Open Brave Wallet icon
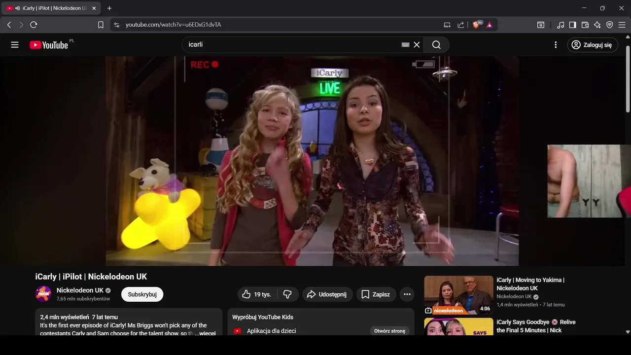 point(585,25)
